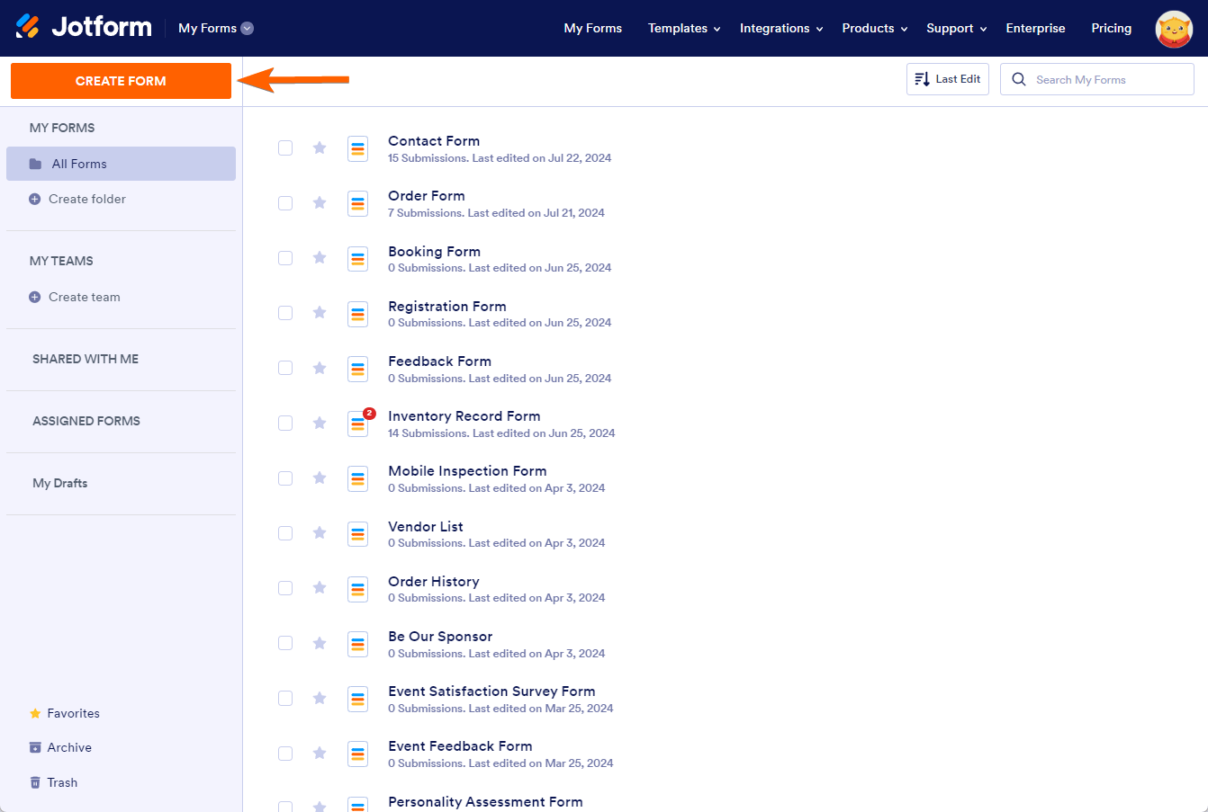The image size is (1208, 812).
Task: Star the Booking Form as favorite
Action: click(320, 257)
